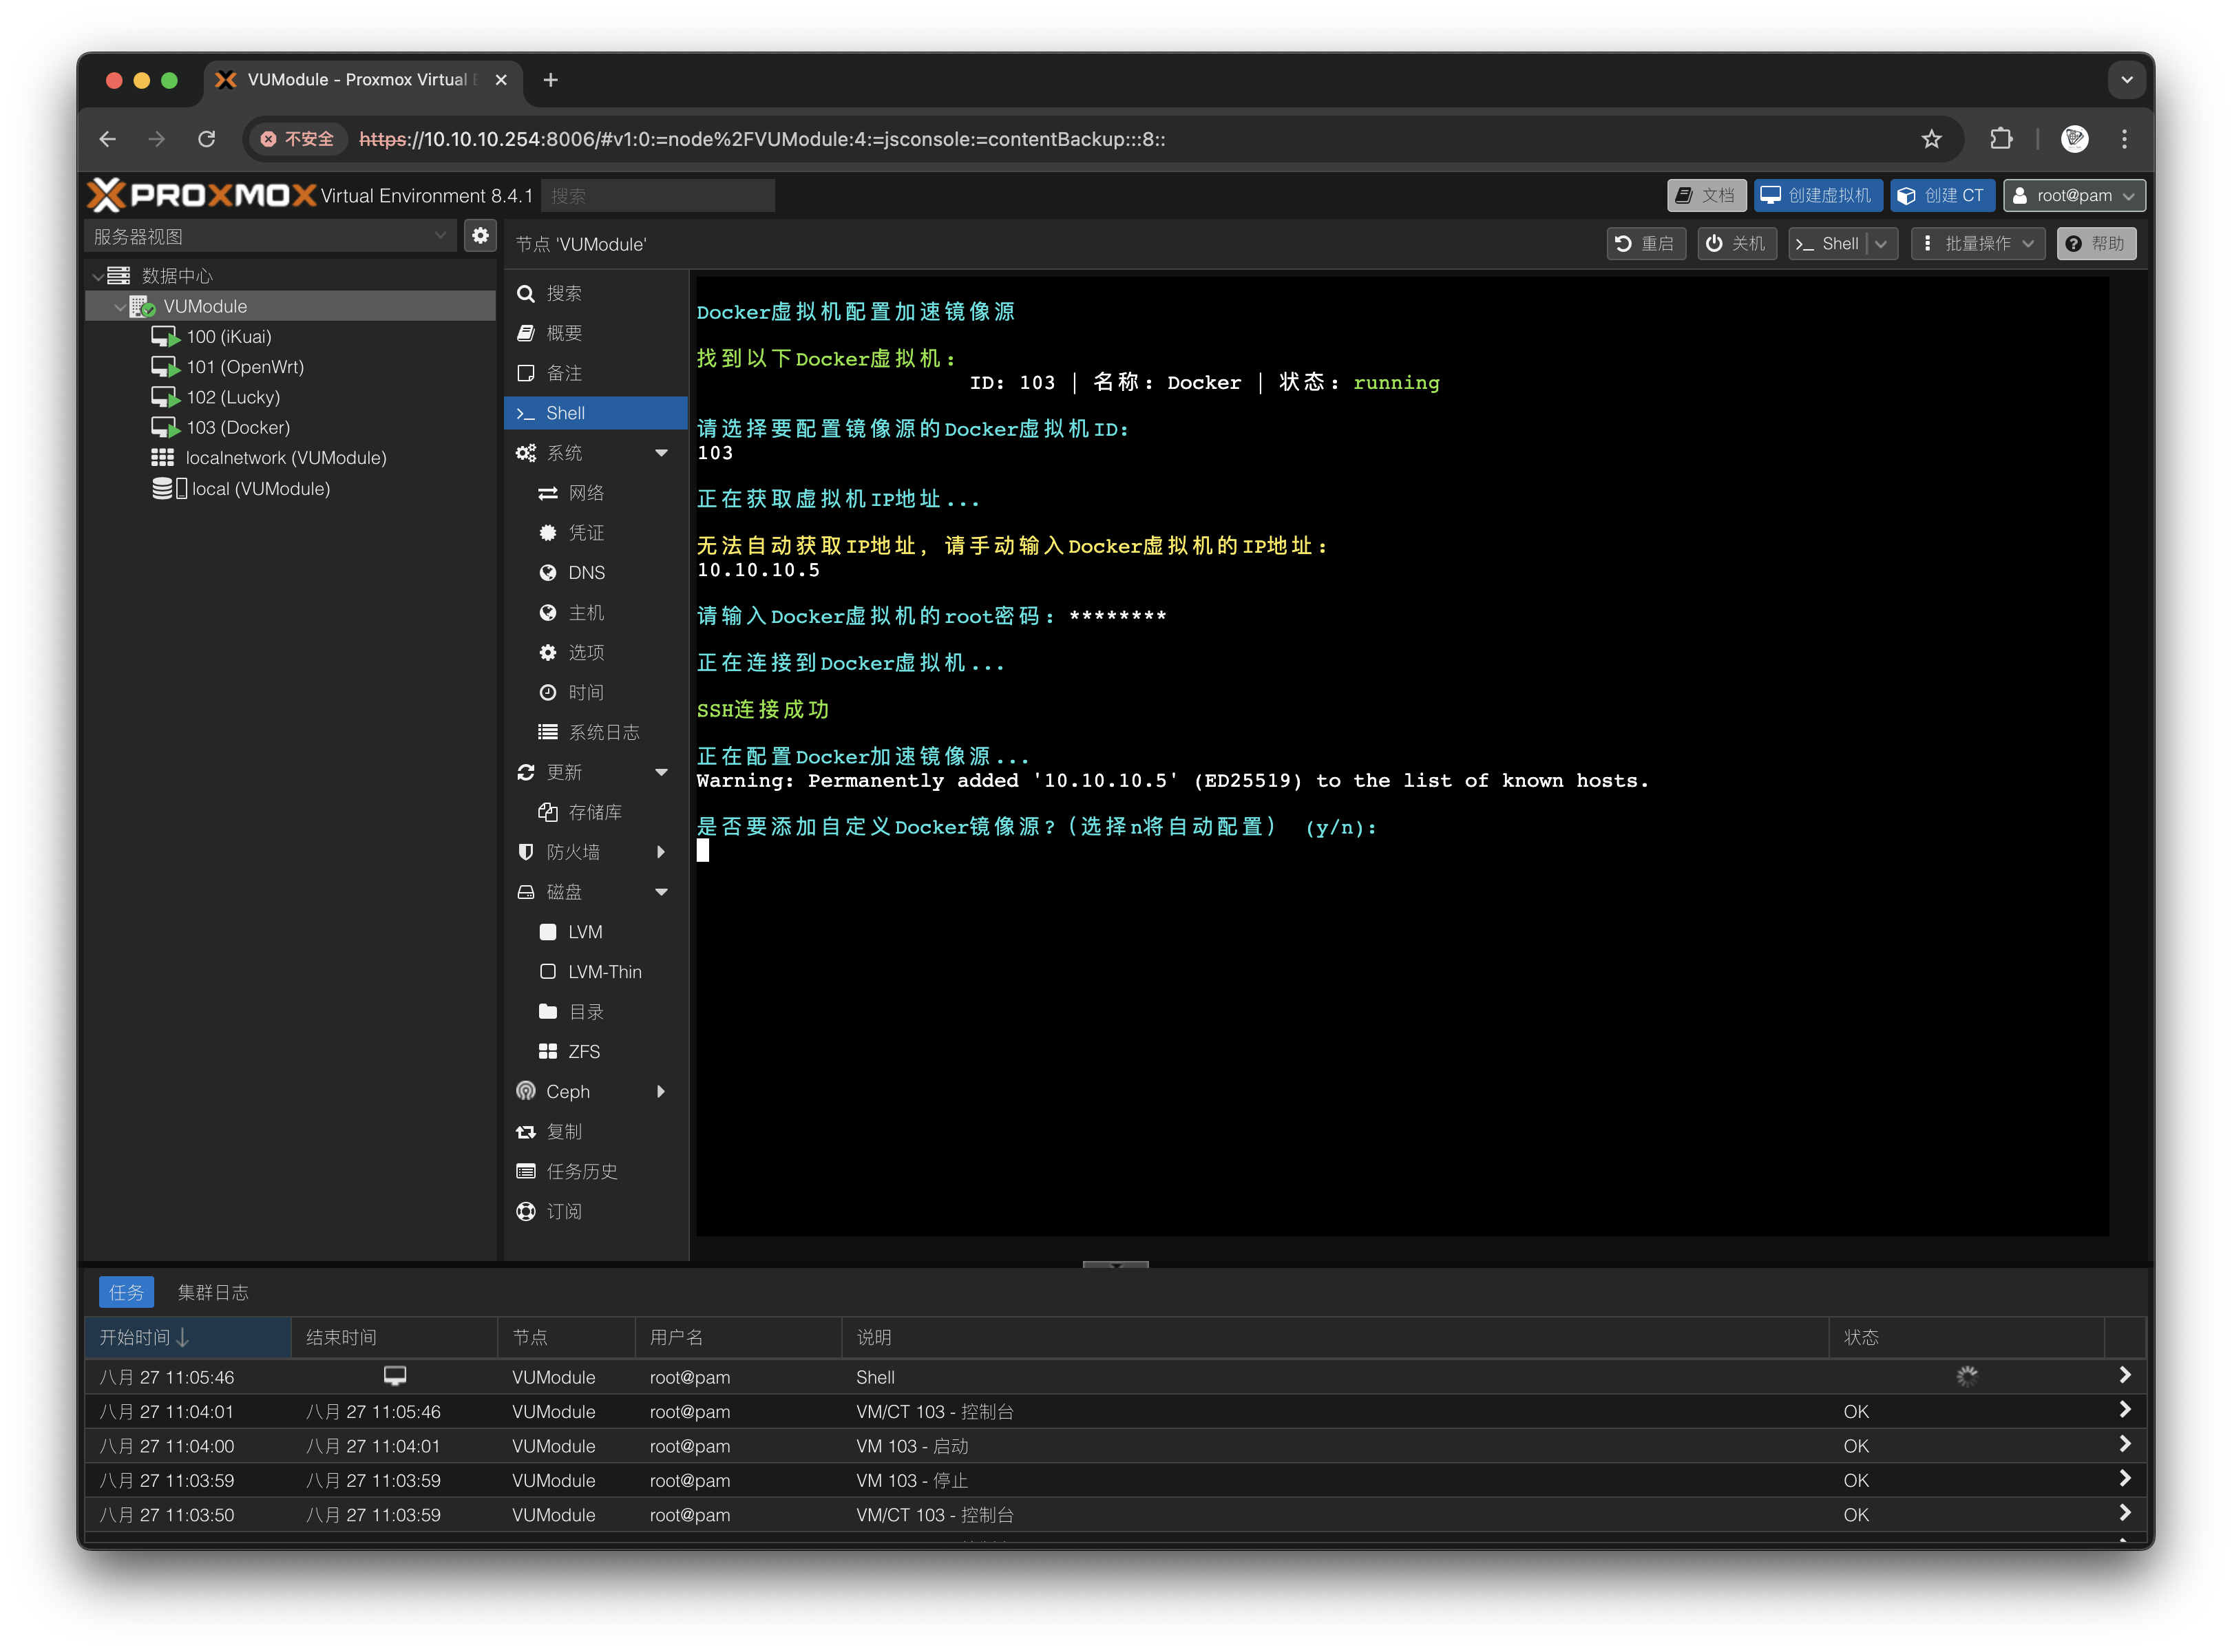
Task: Reload the page with the refresh icon
Action: click(x=207, y=139)
